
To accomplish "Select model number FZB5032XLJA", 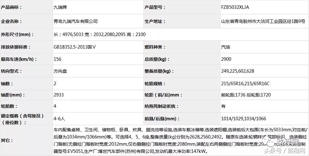I will click(235, 8).
